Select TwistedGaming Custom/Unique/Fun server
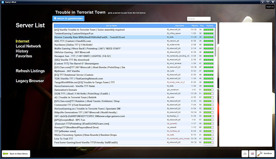 point(134,33)
